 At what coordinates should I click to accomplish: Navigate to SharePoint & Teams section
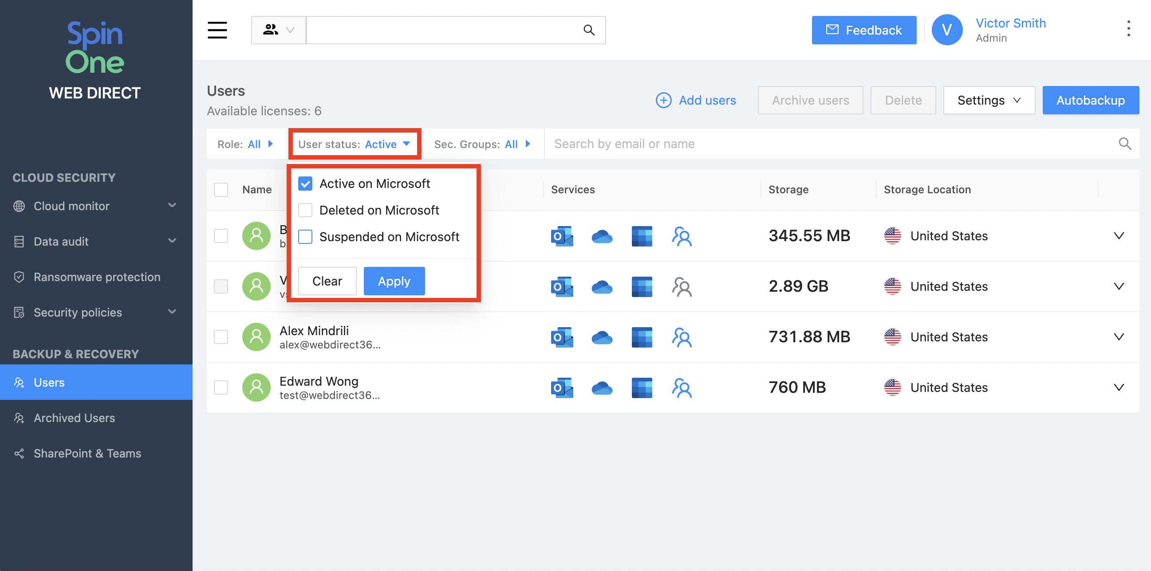tap(87, 453)
